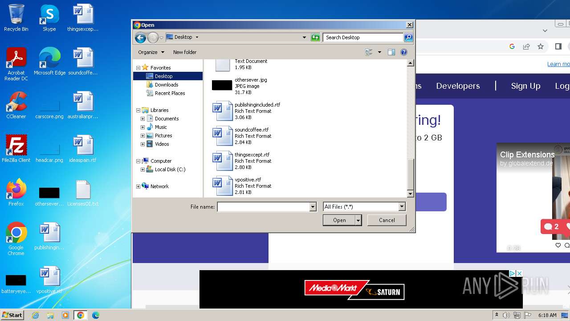This screenshot has width=570, height=321.
Task: Click the Back arrow in Open dialog
Action: 140,38
